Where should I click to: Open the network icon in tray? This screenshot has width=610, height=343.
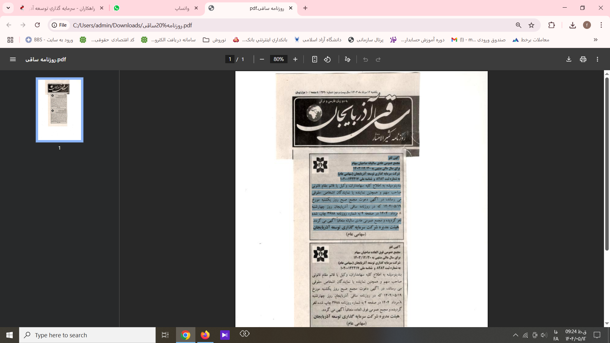(525, 335)
